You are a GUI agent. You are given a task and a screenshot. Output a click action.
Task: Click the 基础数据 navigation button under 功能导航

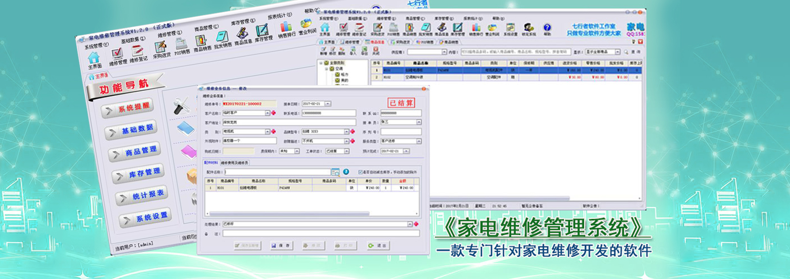(131, 130)
